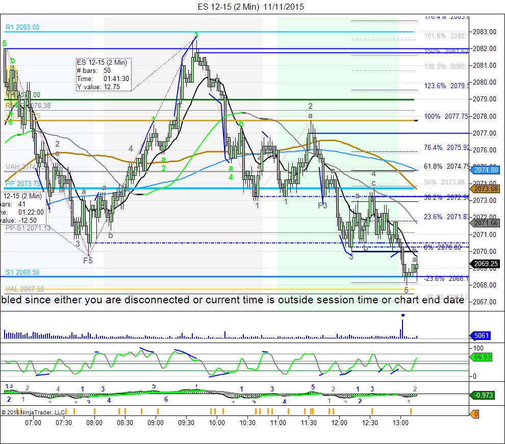Click the 2067.00 price axis label

click(485, 302)
